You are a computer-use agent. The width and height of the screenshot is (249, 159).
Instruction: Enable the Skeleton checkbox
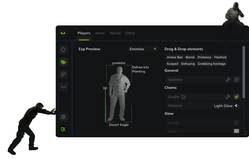(x=236, y=80)
